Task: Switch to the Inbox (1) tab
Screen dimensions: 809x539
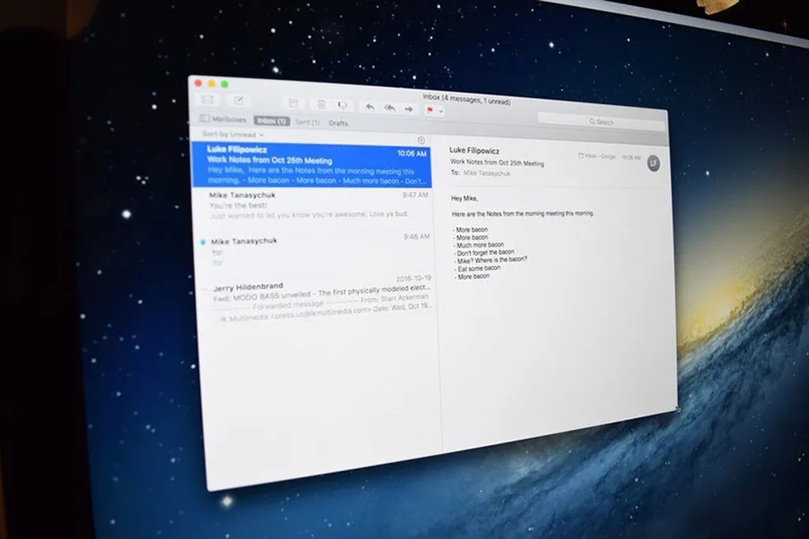Action: 271,121
